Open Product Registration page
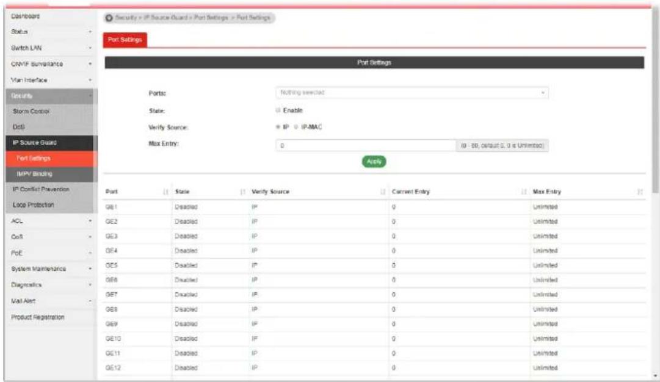 point(51,317)
